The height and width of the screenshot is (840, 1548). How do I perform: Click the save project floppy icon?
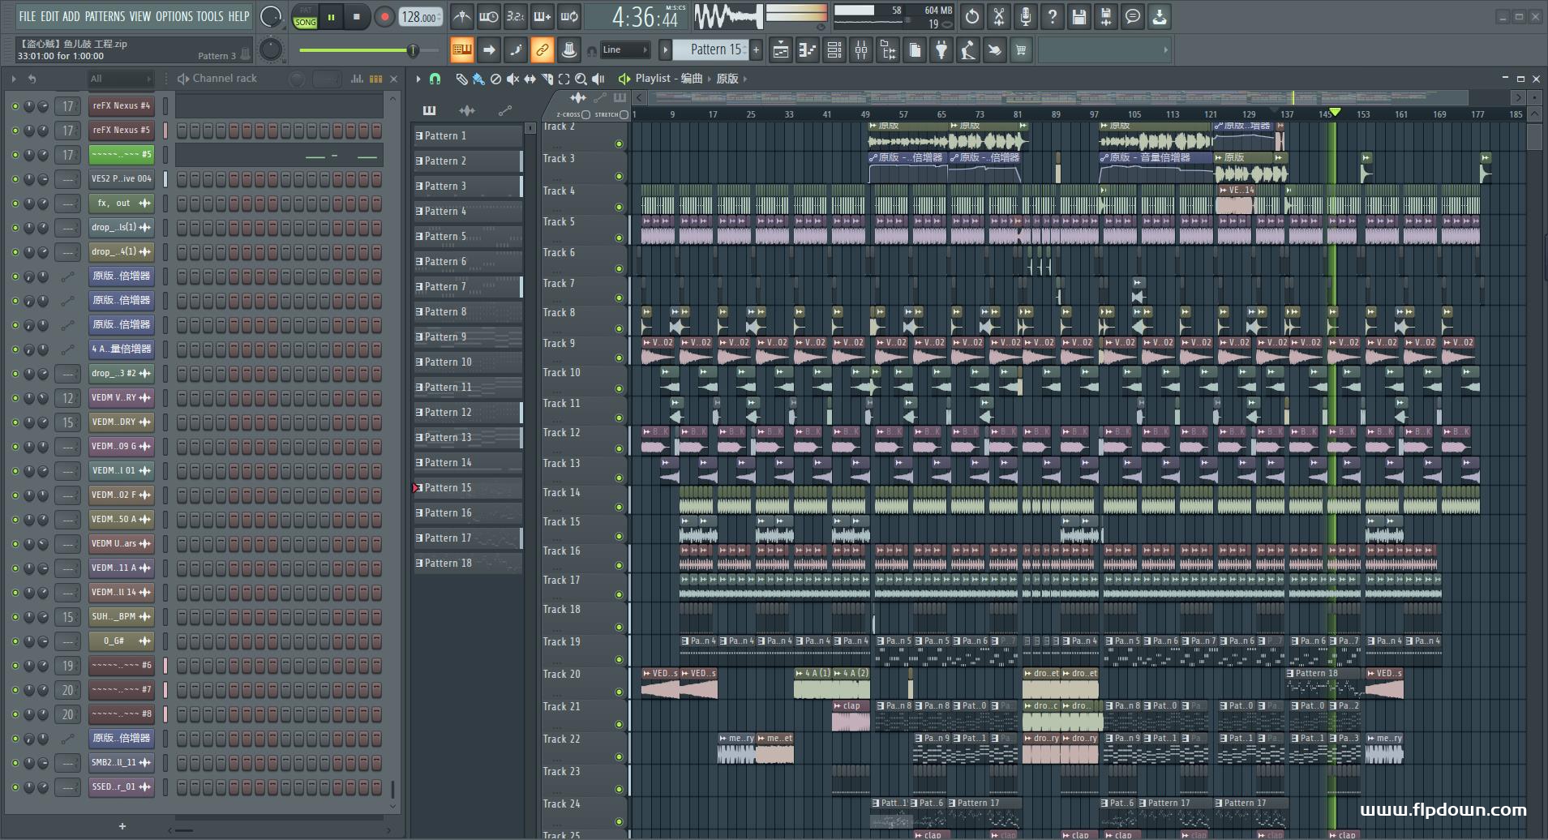pyautogui.click(x=1078, y=16)
